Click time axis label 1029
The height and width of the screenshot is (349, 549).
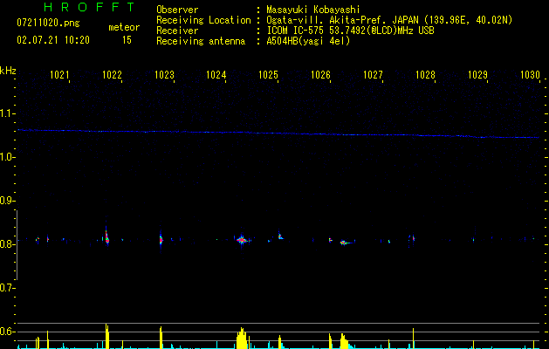[477, 74]
